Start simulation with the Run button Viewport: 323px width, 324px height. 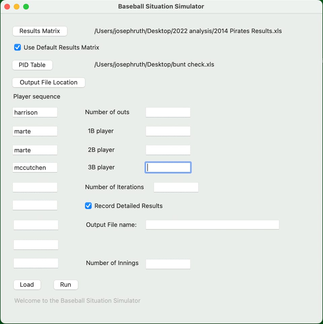tap(66, 285)
